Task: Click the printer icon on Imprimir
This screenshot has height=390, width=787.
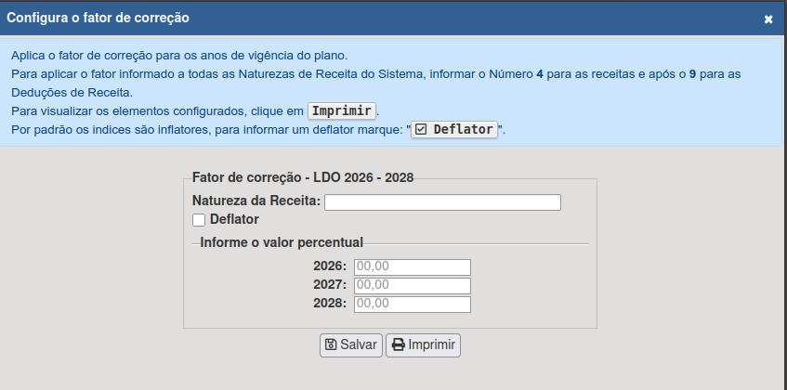Action: (399, 345)
